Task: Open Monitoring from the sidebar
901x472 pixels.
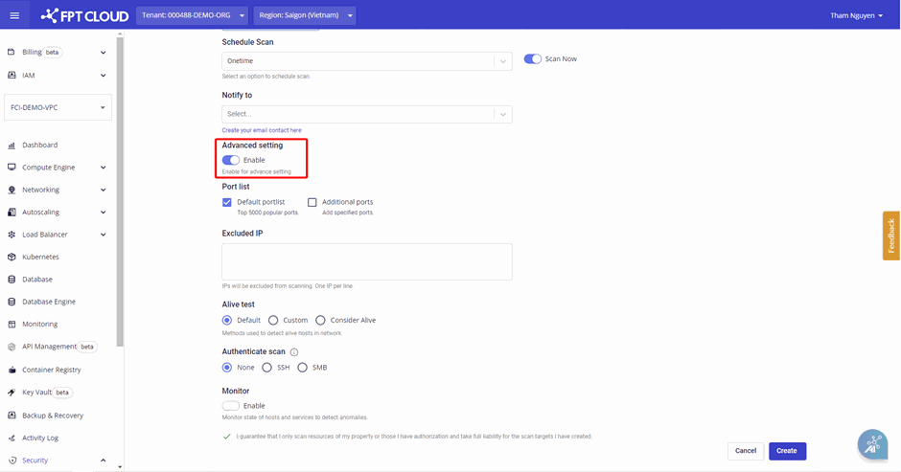Action: click(39, 325)
